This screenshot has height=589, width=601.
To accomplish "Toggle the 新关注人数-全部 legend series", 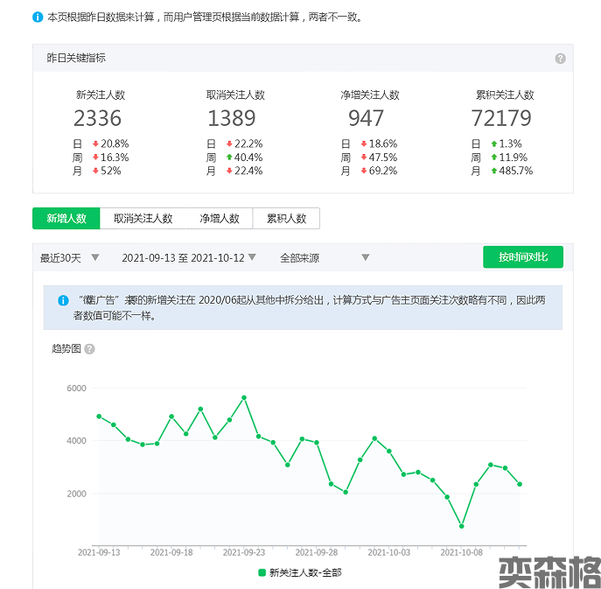I will pos(299,572).
